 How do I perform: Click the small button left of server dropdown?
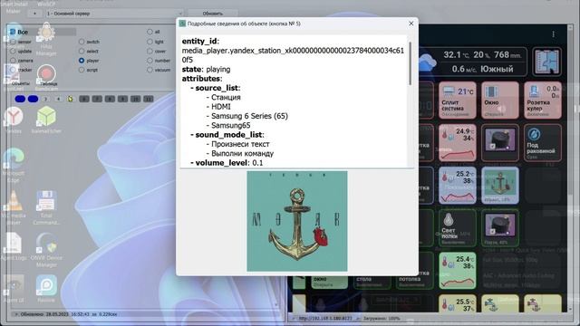click(x=34, y=14)
